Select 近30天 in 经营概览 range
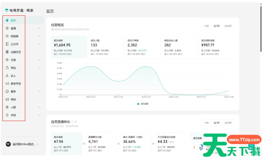 (x=228, y=26)
